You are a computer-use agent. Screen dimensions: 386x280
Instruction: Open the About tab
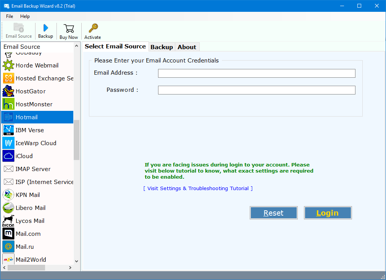[x=187, y=46]
